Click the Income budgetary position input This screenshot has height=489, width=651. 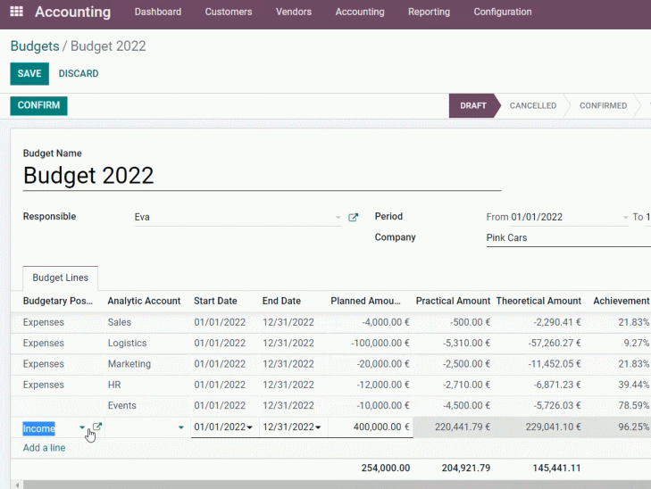click(x=50, y=428)
